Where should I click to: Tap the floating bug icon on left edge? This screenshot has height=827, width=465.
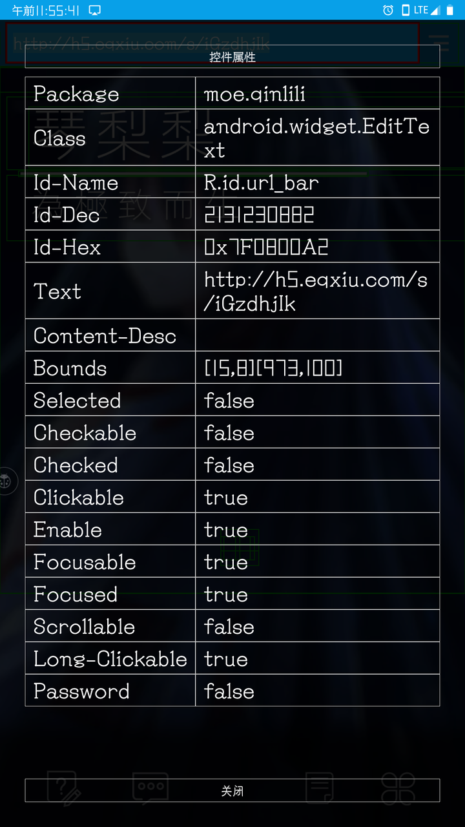coord(7,481)
